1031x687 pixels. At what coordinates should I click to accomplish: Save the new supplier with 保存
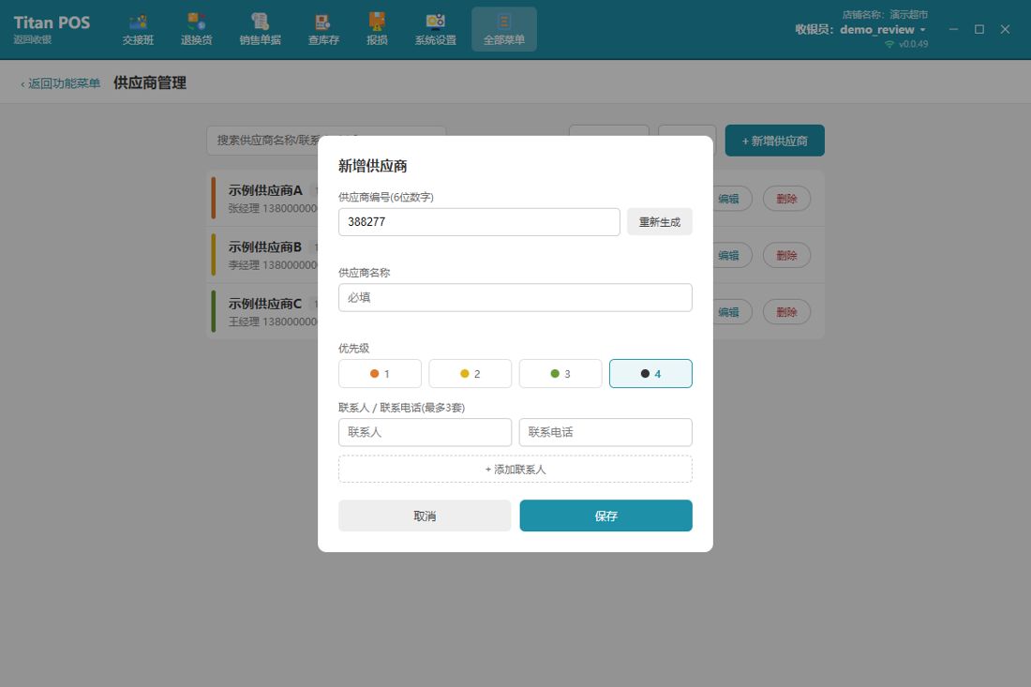click(605, 516)
